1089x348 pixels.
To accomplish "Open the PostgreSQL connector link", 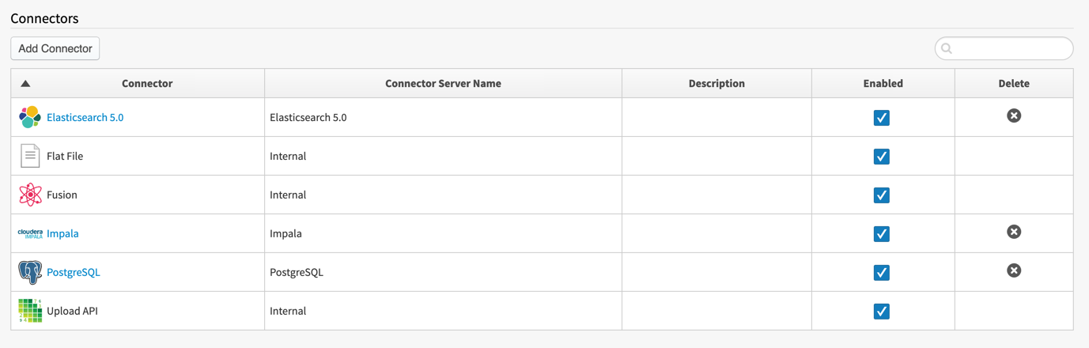I will tap(74, 272).
